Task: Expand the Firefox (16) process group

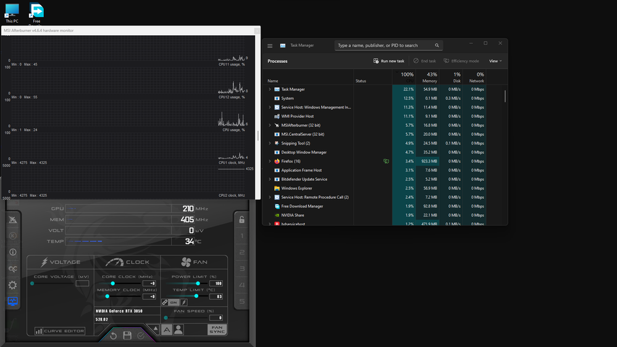Action: pos(269,161)
